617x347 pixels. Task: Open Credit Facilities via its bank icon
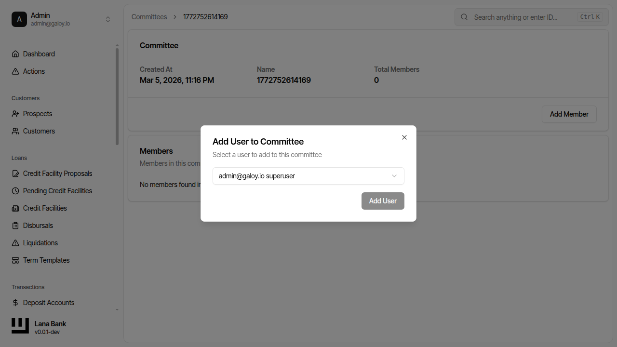(x=15, y=208)
